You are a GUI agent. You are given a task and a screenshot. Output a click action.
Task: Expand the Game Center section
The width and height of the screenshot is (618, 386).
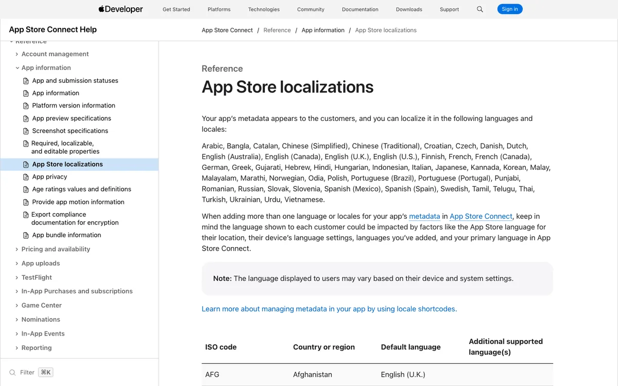pyautogui.click(x=16, y=305)
